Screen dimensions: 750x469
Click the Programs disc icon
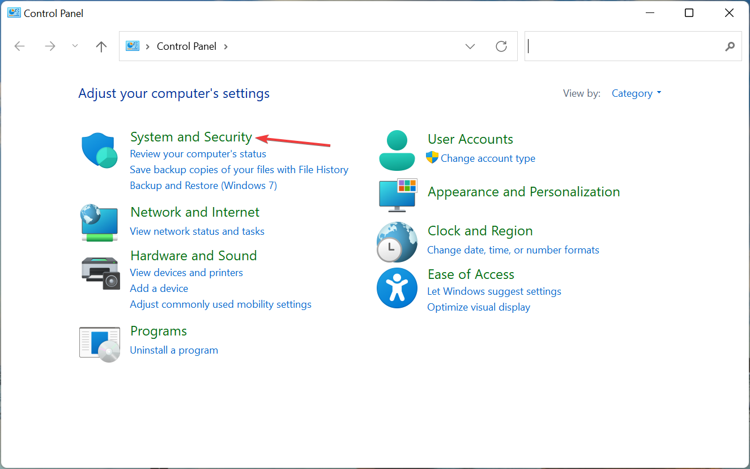click(100, 344)
